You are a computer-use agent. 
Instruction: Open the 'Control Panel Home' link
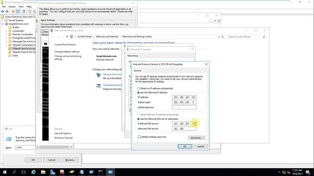point(65,44)
